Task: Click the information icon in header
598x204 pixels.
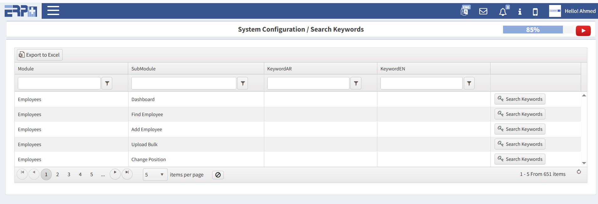Action: [x=520, y=12]
